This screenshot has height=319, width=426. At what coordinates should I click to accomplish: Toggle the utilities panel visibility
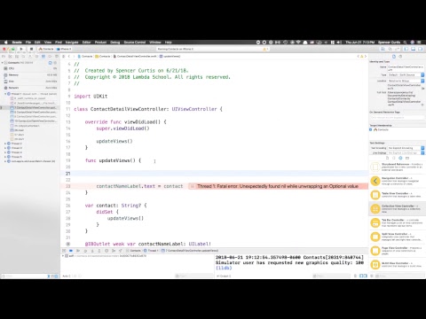click(420, 49)
